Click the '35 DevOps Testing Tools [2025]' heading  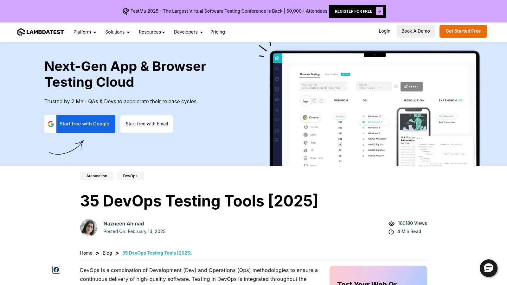click(x=199, y=201)
